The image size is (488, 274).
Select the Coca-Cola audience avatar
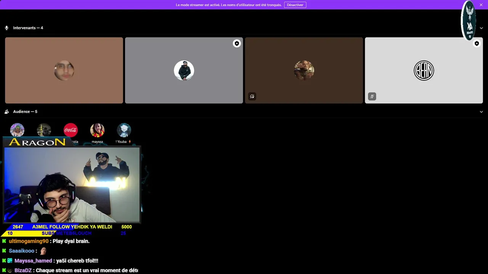click(71, 130)
